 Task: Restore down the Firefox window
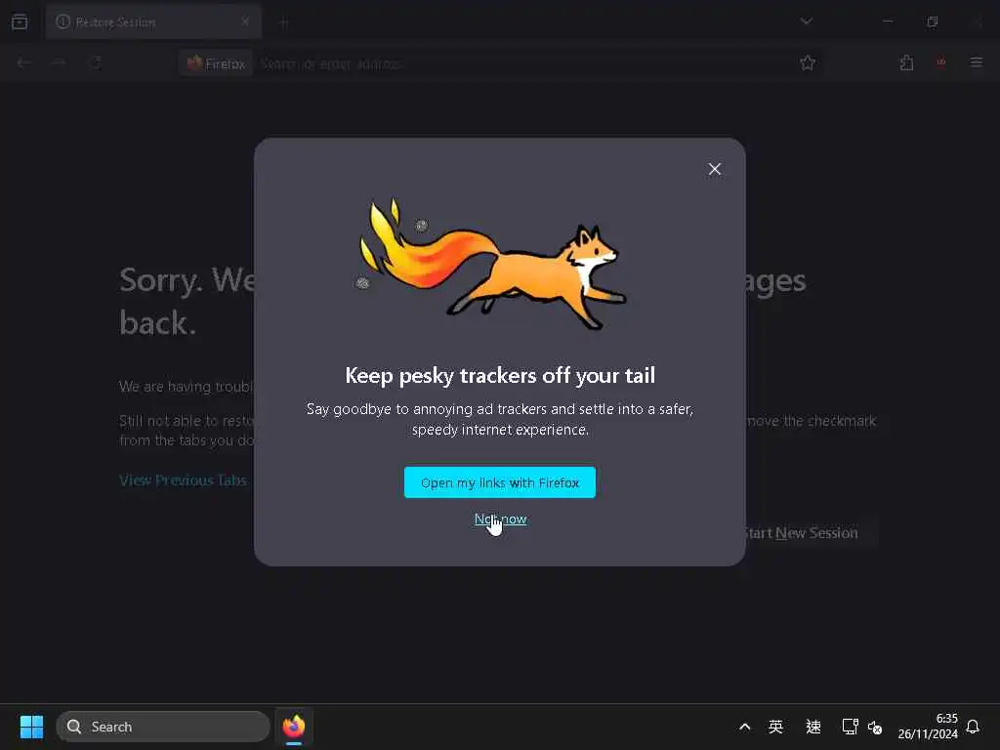(933, 21)
